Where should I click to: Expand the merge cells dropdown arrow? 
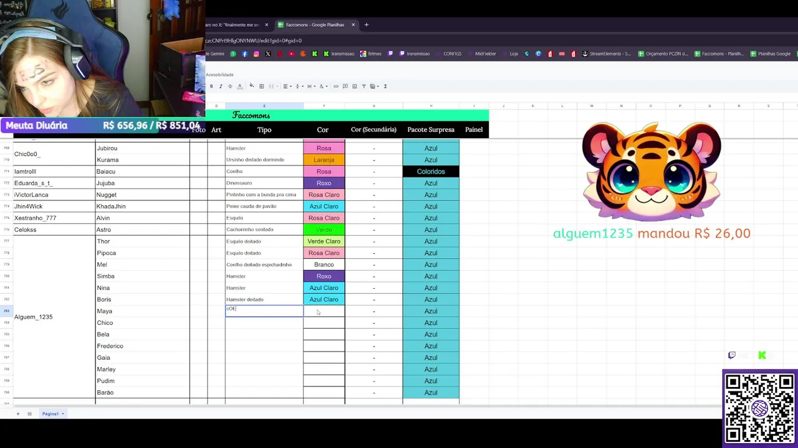tap(277, 86)
